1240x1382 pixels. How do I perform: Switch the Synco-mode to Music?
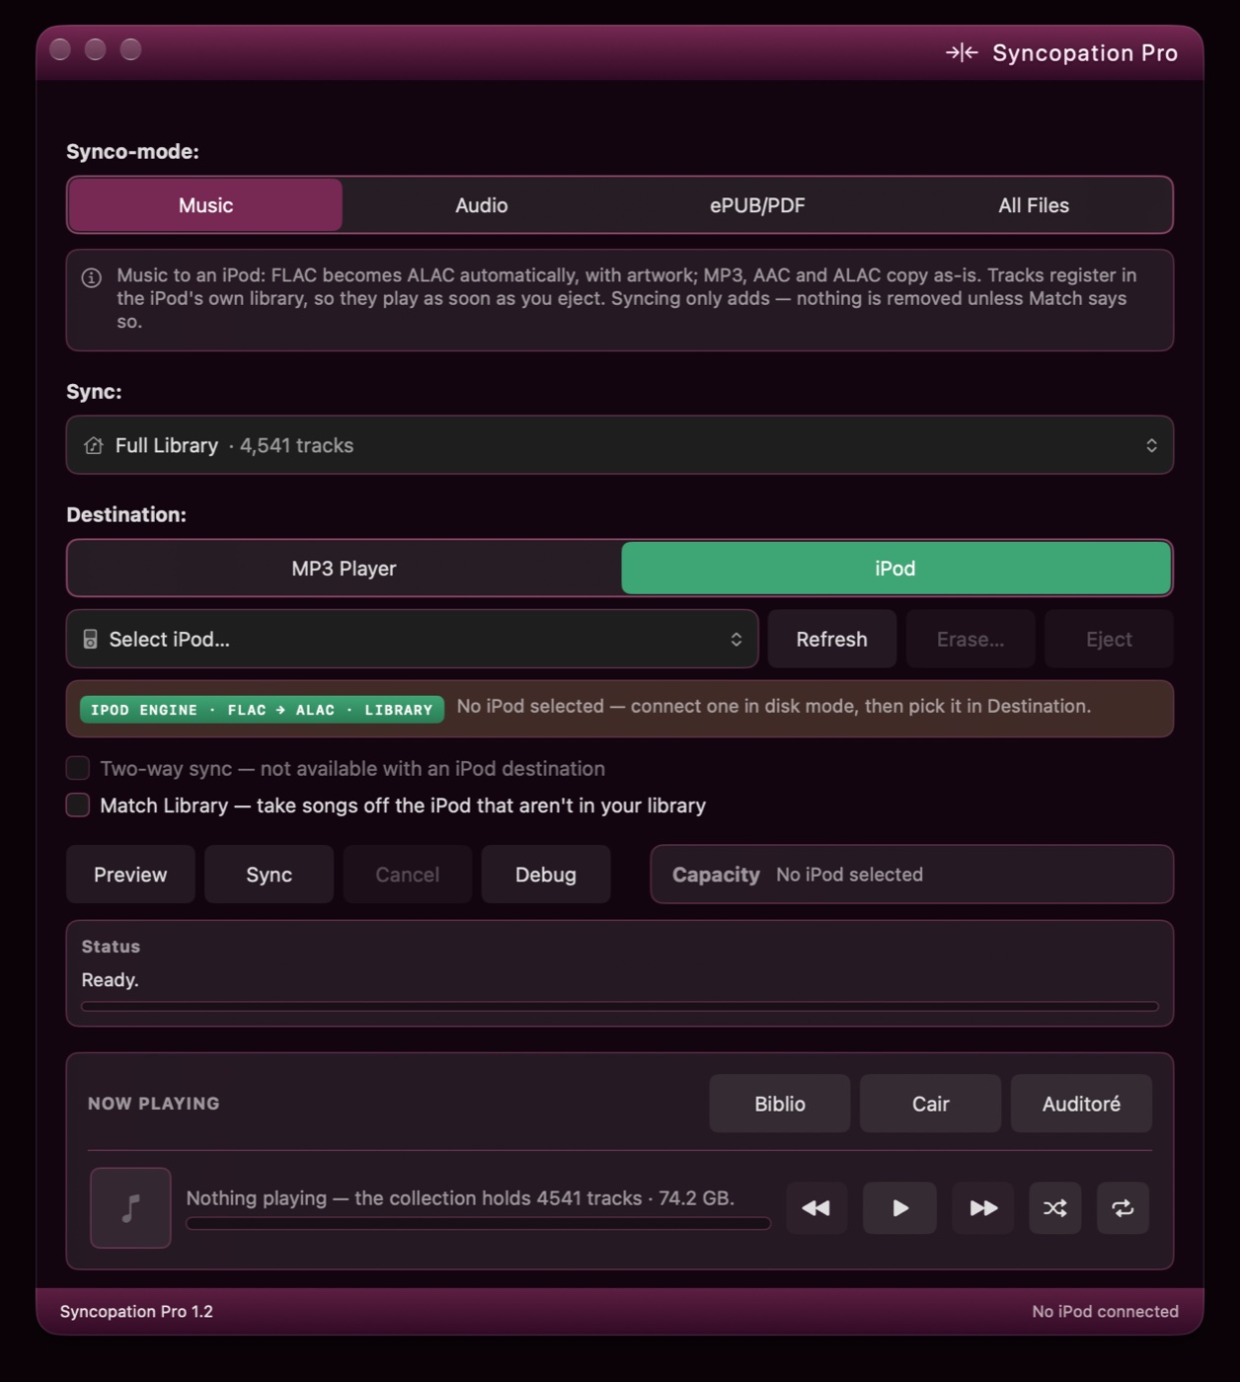pos(205,205)
